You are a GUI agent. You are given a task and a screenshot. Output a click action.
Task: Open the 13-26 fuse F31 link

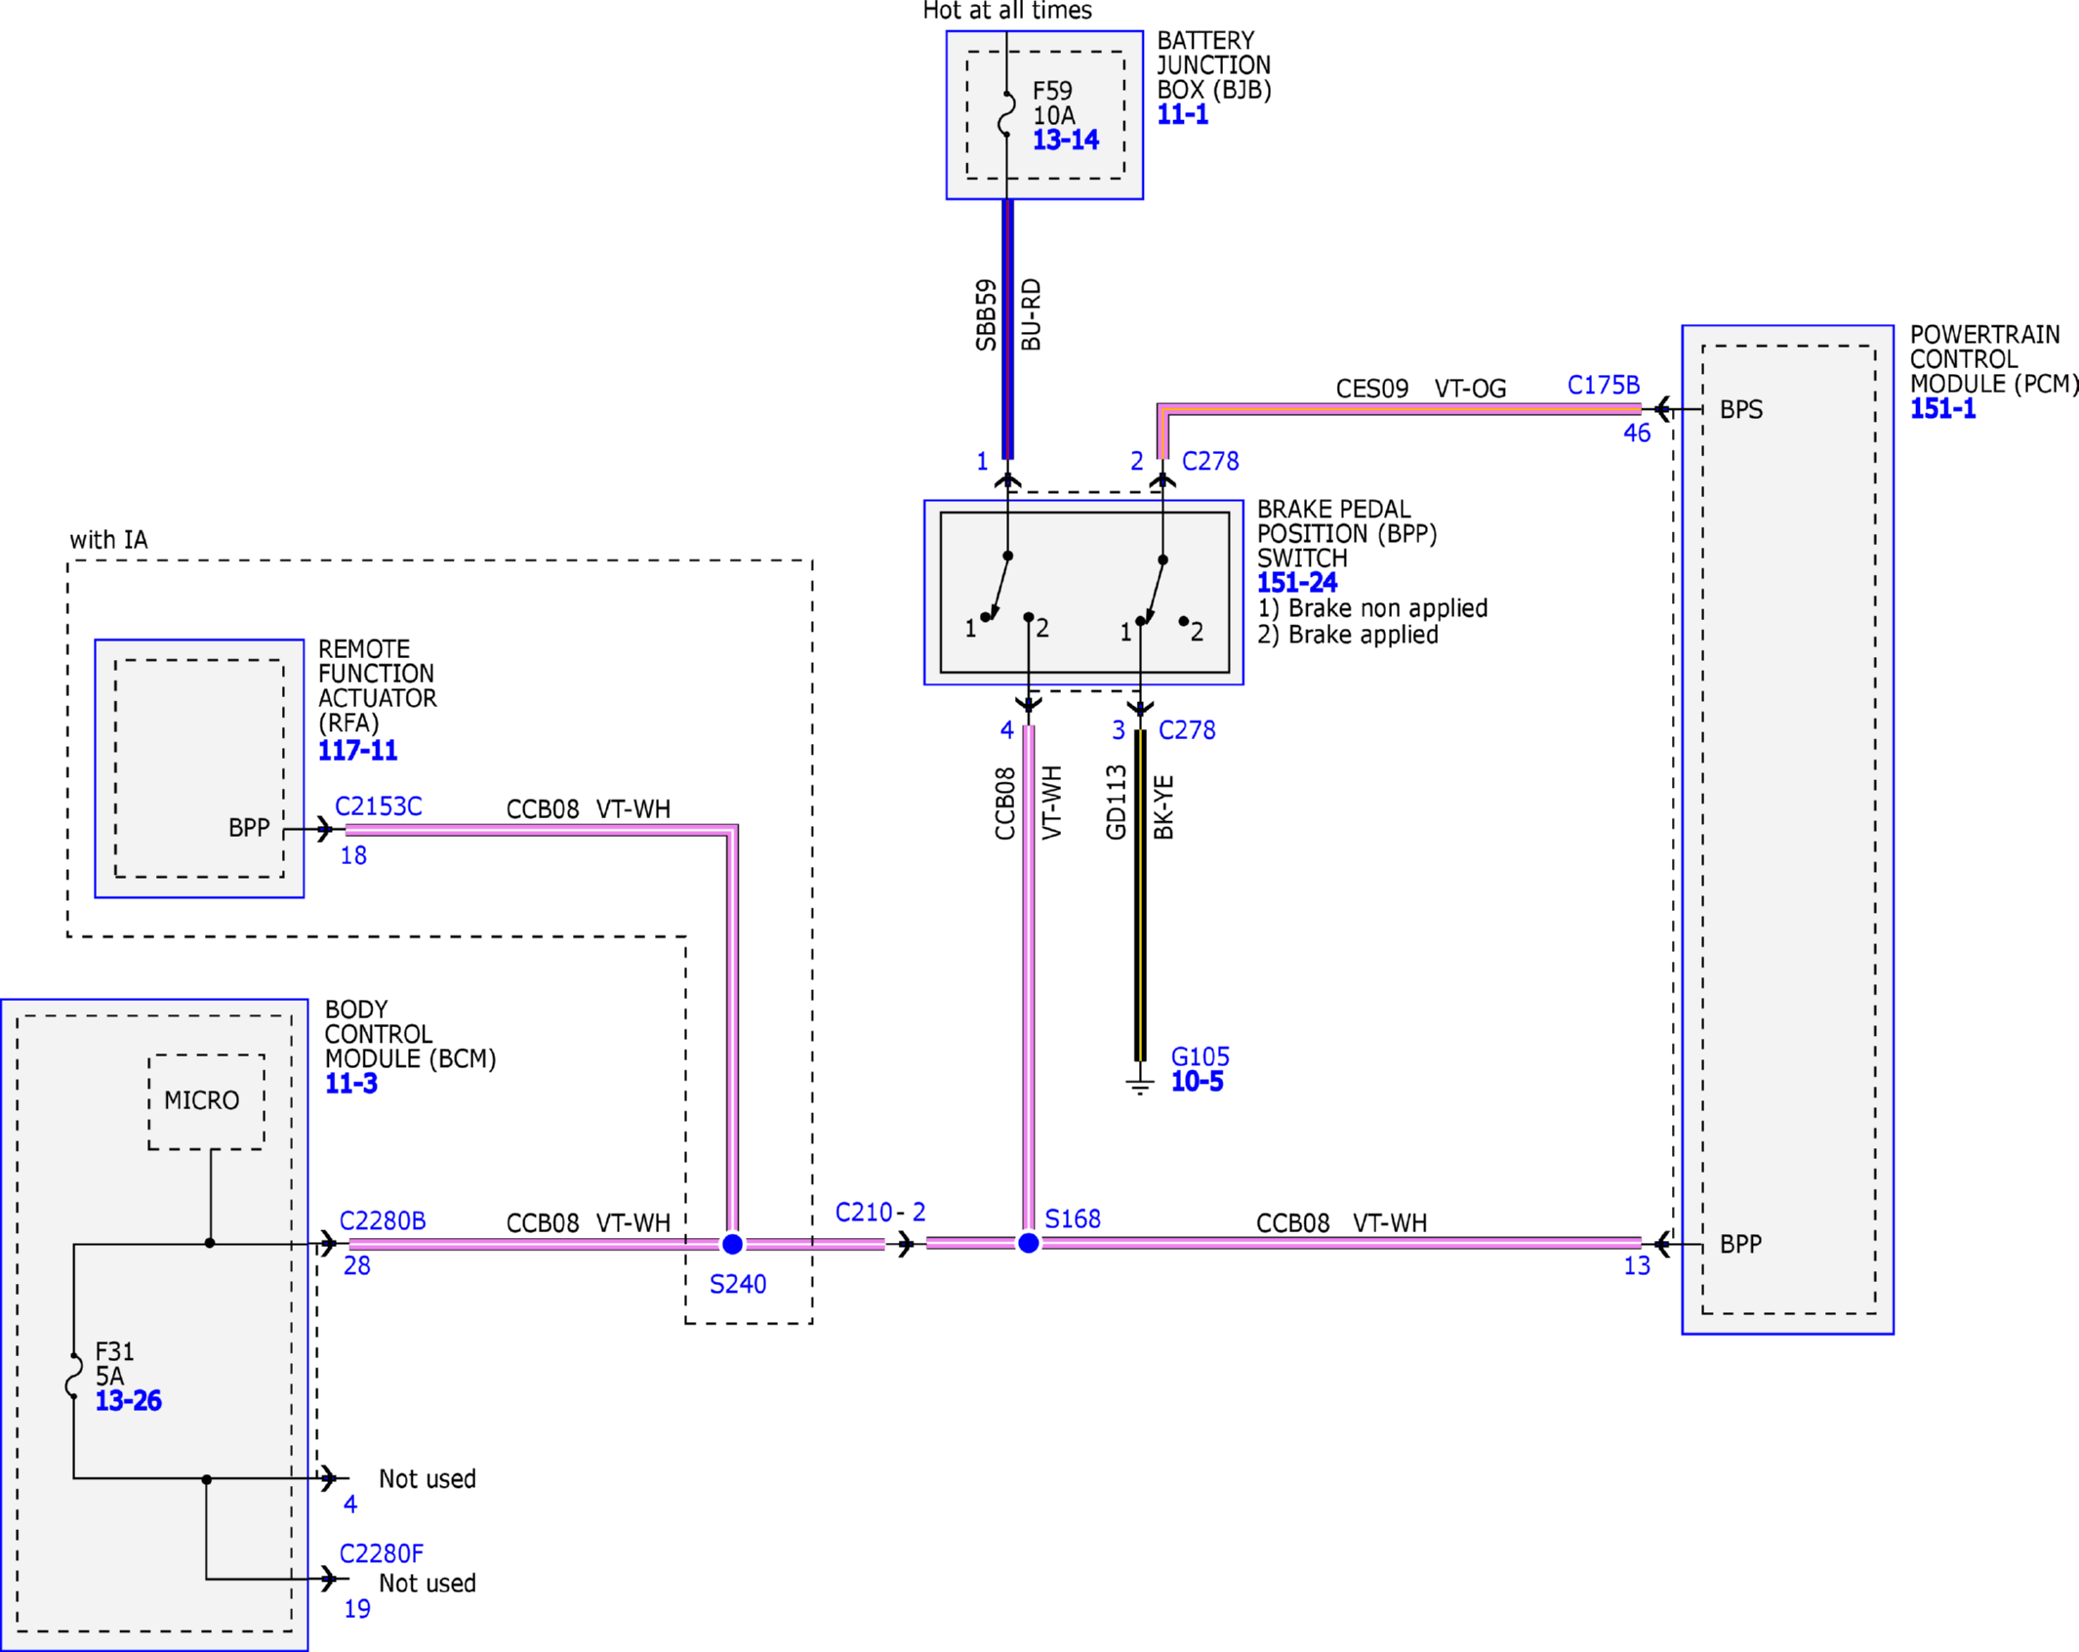point(129,1401)
